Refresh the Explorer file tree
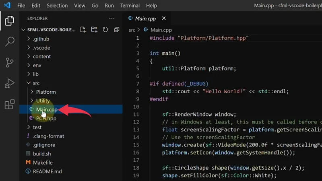The height and width of the screenshot is (181, 322). tap(105, 30)
